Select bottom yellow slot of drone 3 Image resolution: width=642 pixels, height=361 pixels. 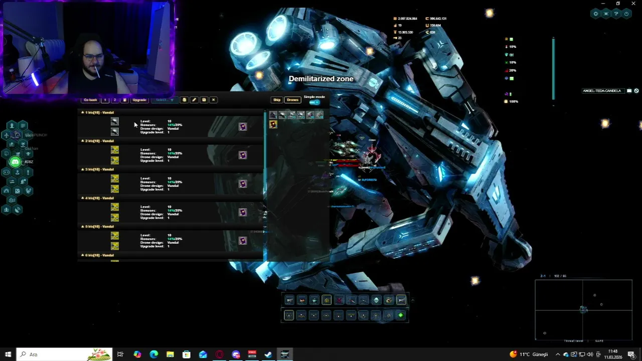(x=115, y=189)
